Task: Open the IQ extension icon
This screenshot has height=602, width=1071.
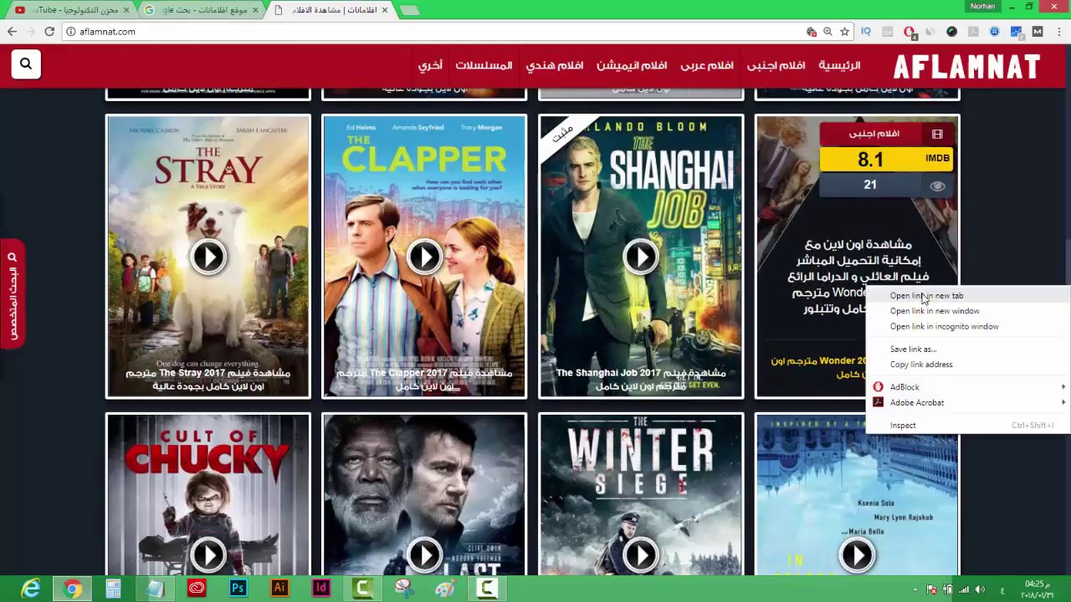Action: [x=866, y=32]
